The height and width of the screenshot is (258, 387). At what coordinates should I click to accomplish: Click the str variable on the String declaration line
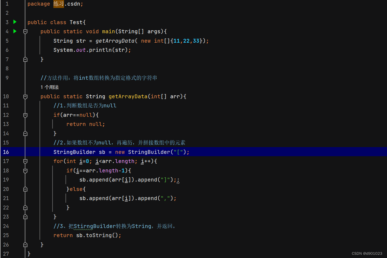[x=81, y=41]
